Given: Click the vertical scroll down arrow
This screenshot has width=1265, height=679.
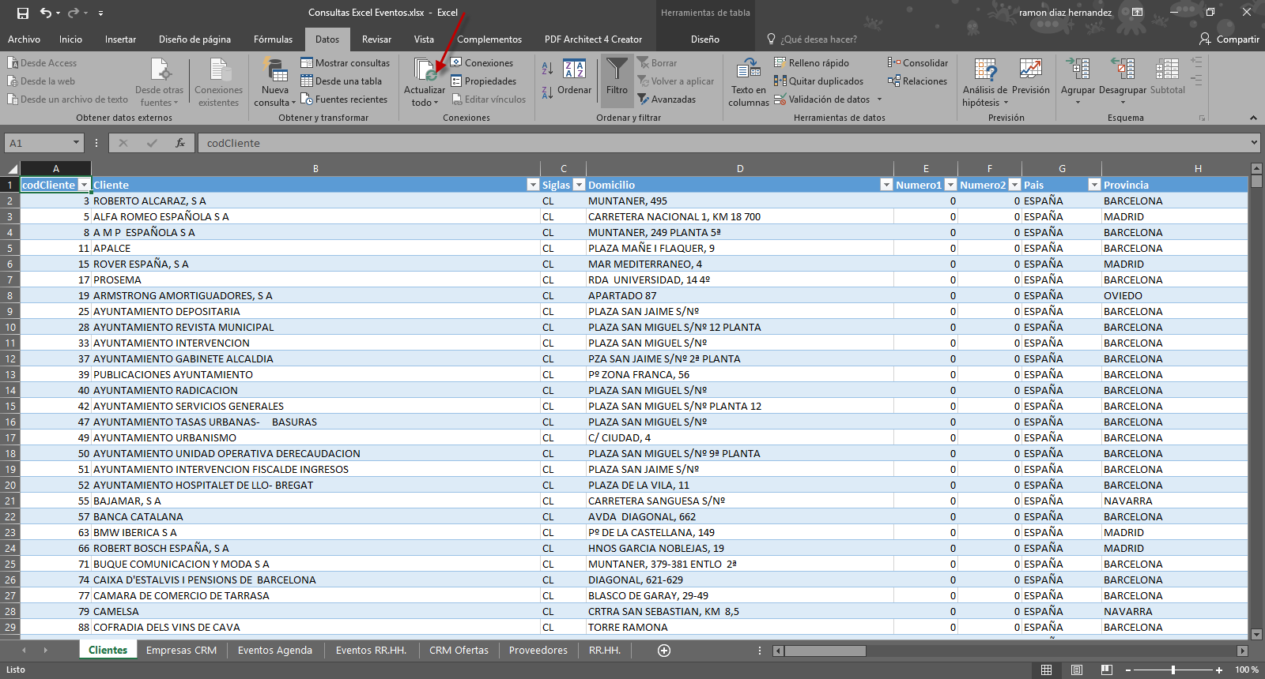Looking at the screenshot, I should pos(1257,634).
